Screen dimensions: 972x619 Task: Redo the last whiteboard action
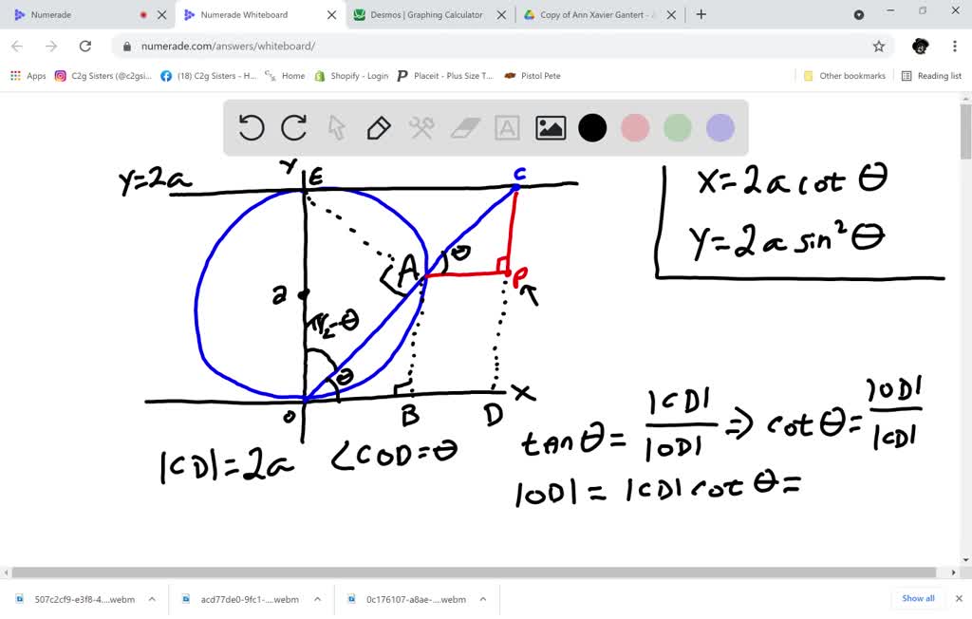293,127
